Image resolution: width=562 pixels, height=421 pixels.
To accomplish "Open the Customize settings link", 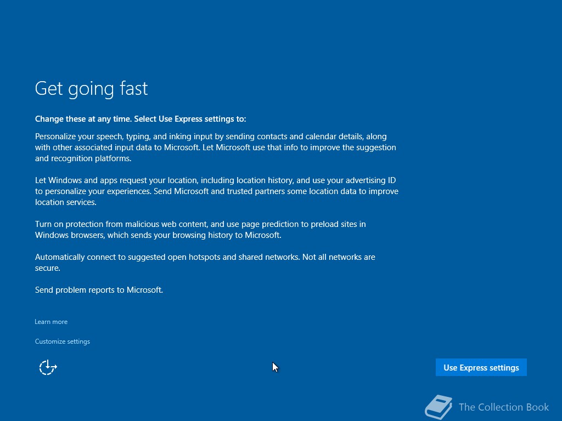I will pos(63,341).
